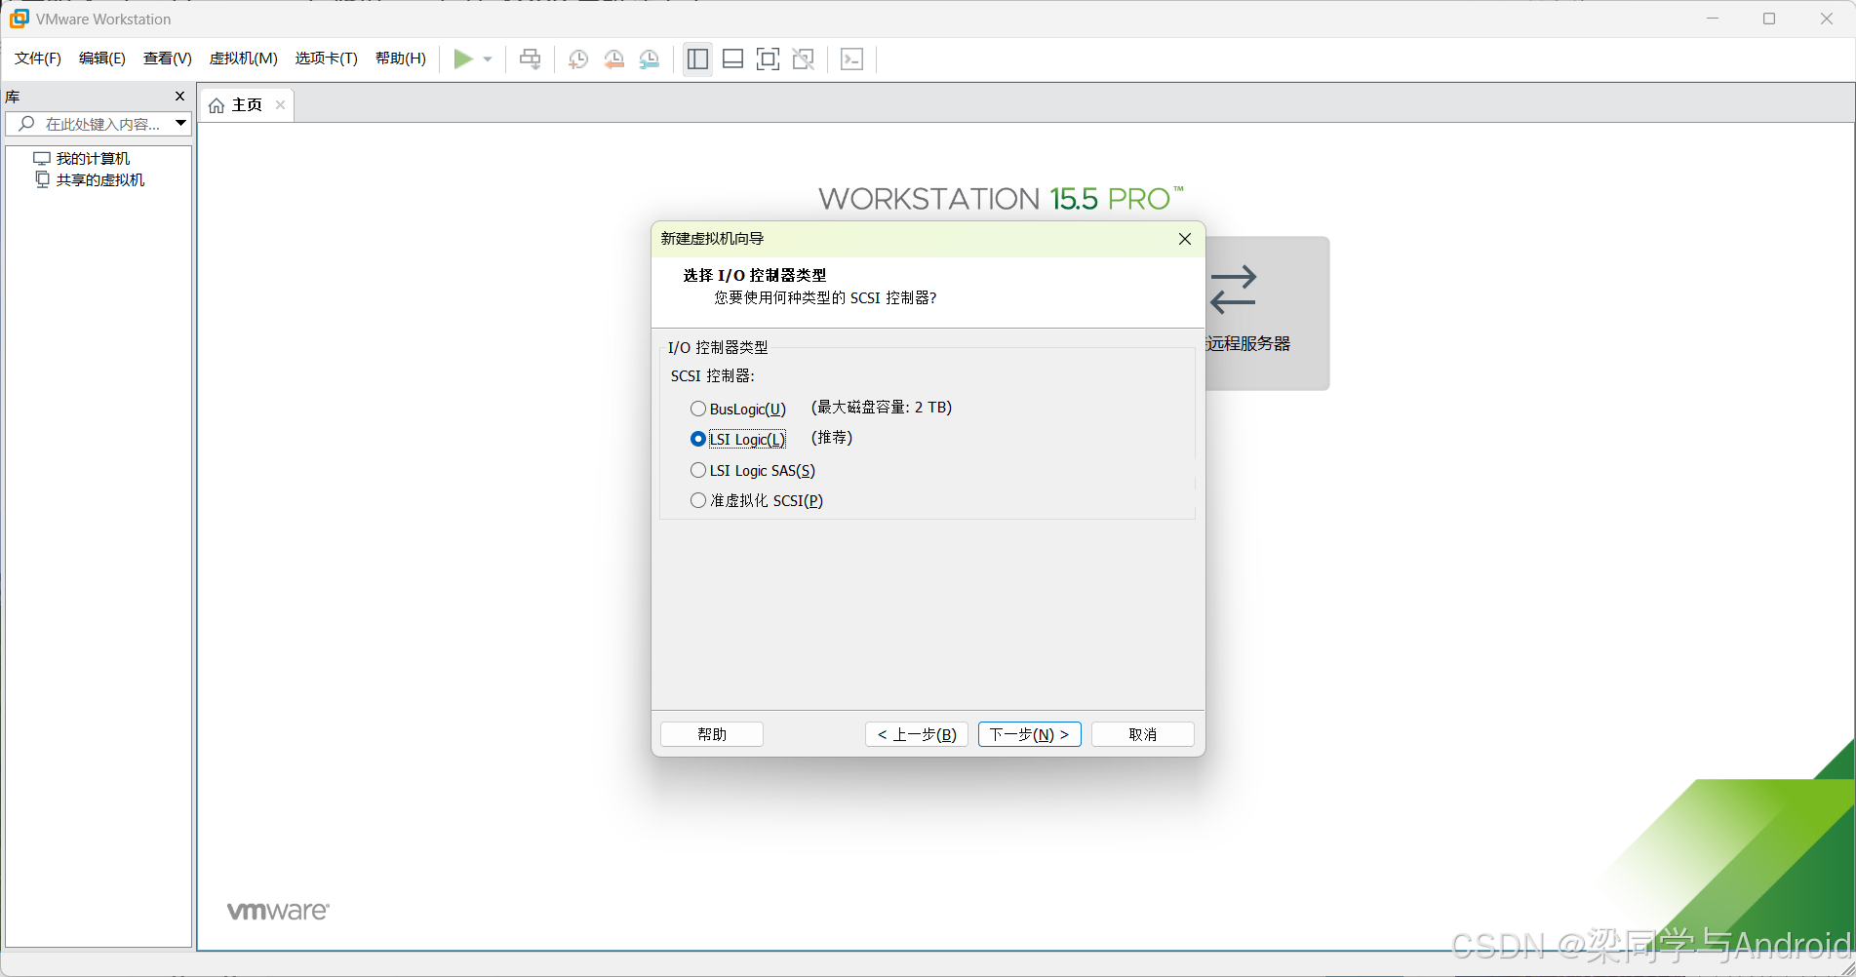Viewport: 1856px width, 977px height.
Task: Click the (最大磁盘容量: 2 TB) note
Action: 882,408
